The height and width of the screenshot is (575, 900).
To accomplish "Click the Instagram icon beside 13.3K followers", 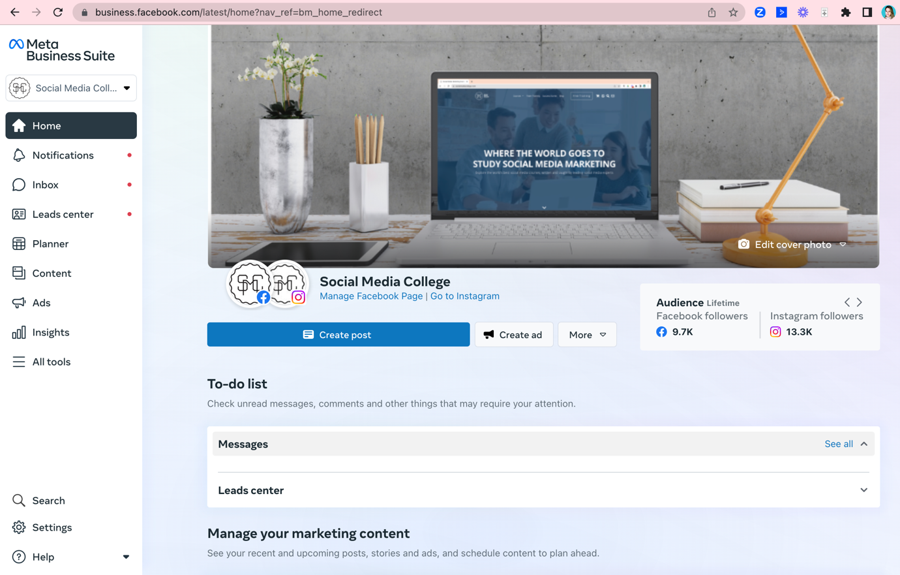I will pyautogui.click(x=775, y=332).
